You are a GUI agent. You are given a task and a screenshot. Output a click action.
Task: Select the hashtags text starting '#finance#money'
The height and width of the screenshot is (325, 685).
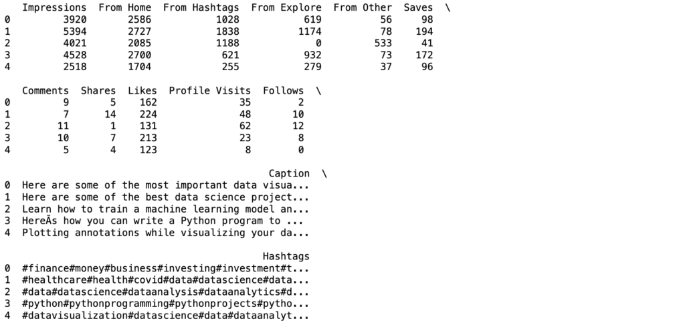point(165,268)
